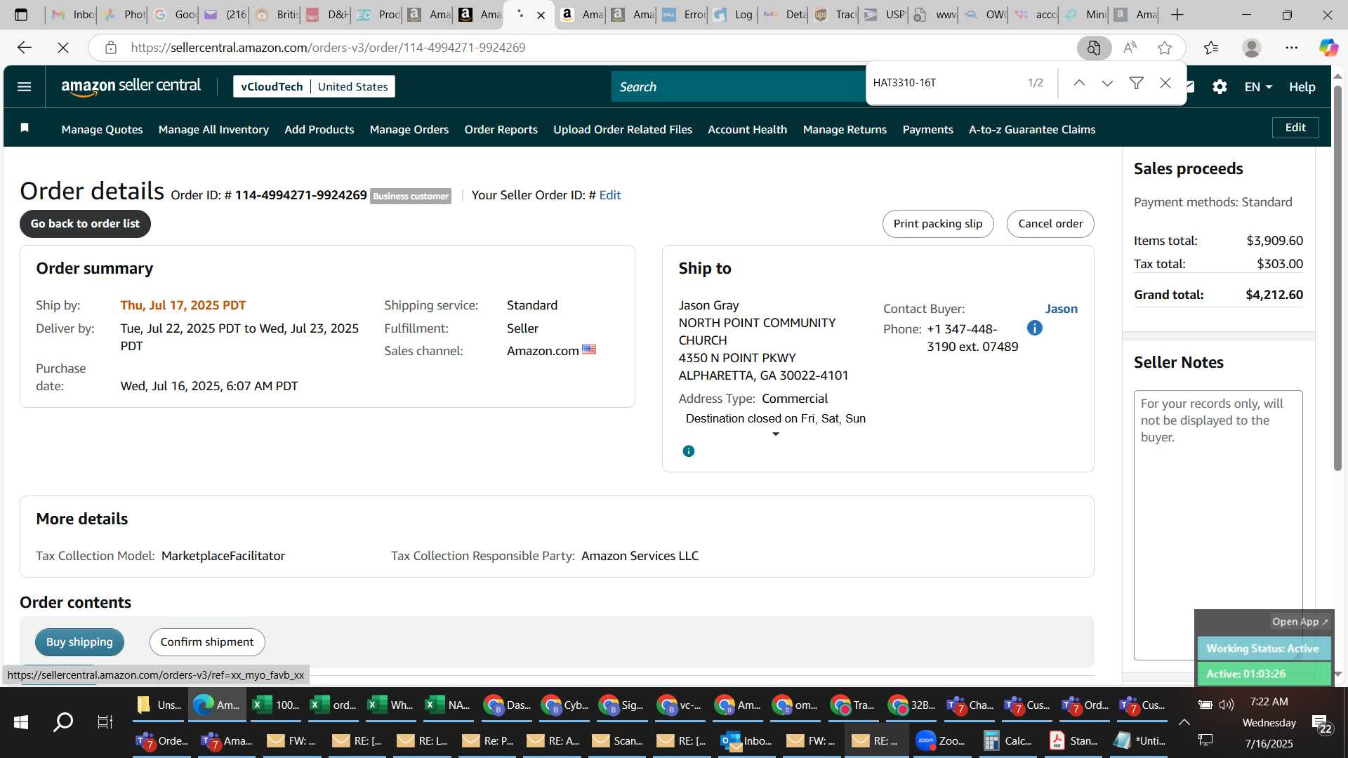Go to previous find result
1348x758 pixels.
tap(1079, 83)
